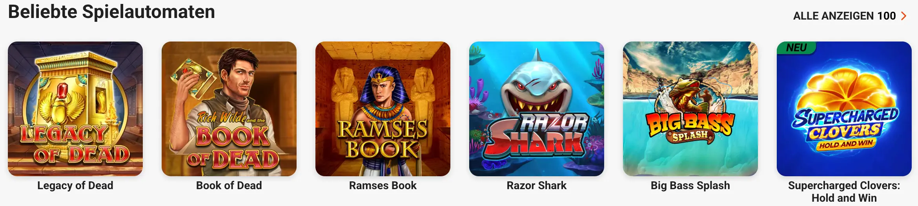Open the Book of Dead game thumbnail

tap(229, 109)
